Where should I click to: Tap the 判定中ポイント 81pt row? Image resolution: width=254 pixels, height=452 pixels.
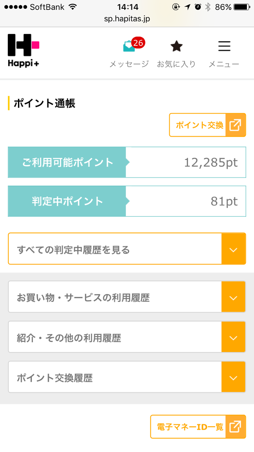point(127,201)
